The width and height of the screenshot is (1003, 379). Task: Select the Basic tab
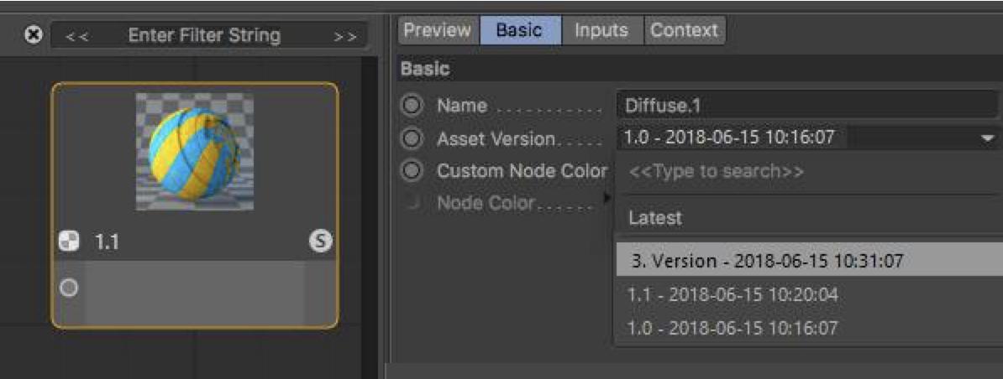tap(519, 31)
